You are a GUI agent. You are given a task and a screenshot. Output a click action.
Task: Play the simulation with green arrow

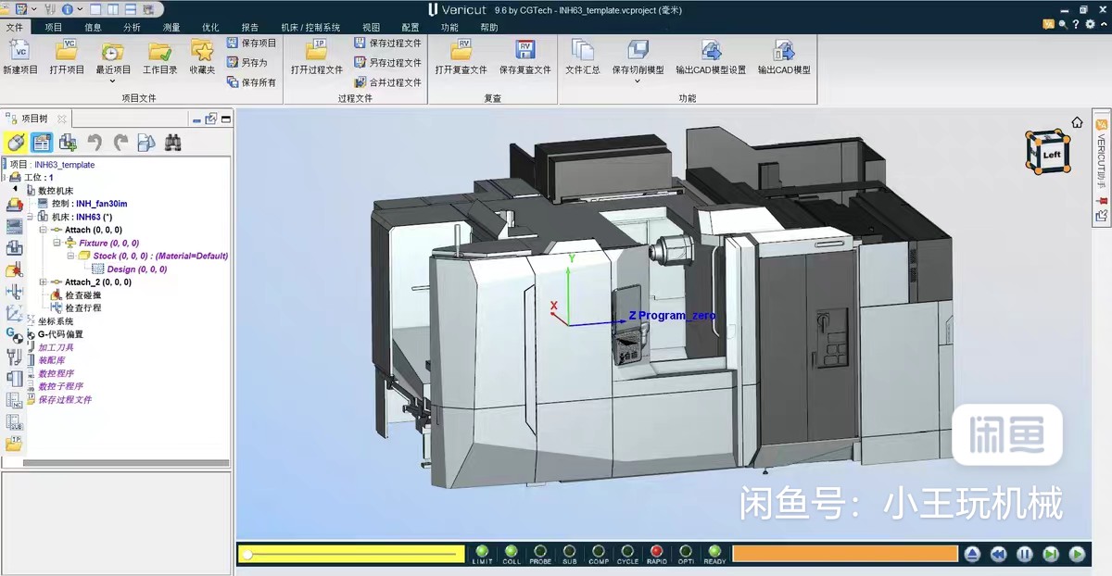click(1077, 555)
